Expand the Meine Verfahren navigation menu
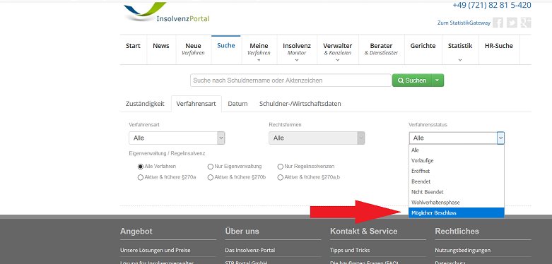Screen dimensions: 552x264 pyautogui.click(x=259, y=49)
